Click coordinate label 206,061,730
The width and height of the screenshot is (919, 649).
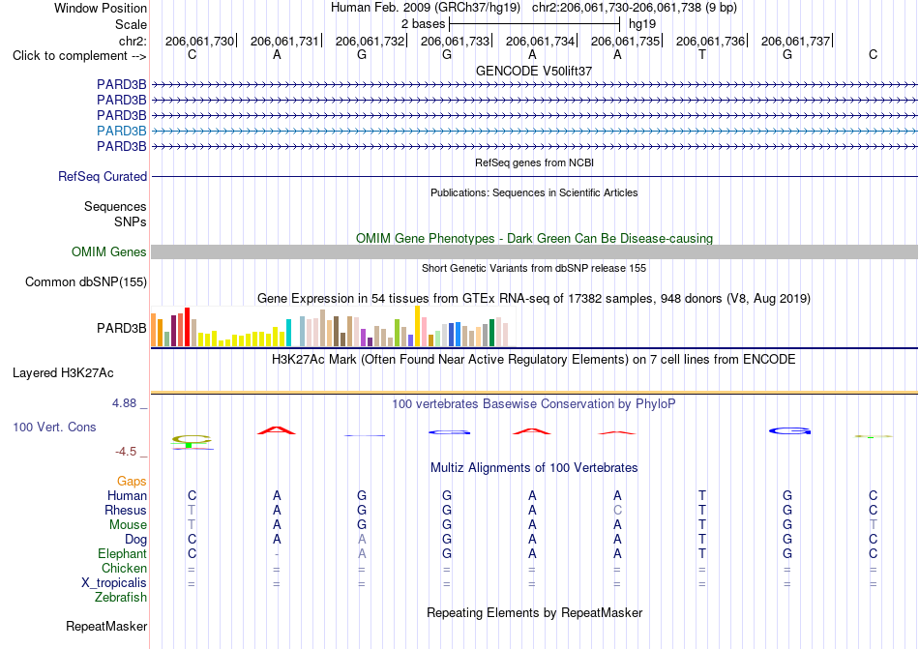pos(199,41)
